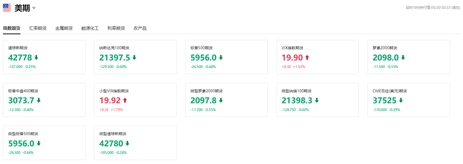Open the 道琼斯期货 card title
463x164 pixels.
point(18,48)
